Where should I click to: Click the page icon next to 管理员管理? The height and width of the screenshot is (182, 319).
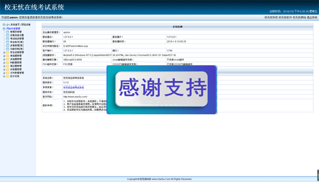coord(7,32)
